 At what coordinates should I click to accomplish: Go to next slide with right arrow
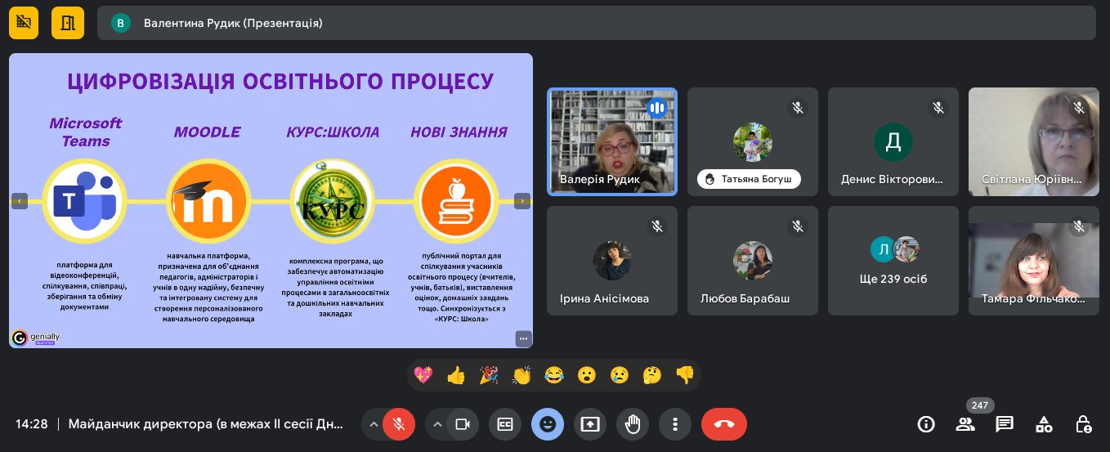point(522,200)
